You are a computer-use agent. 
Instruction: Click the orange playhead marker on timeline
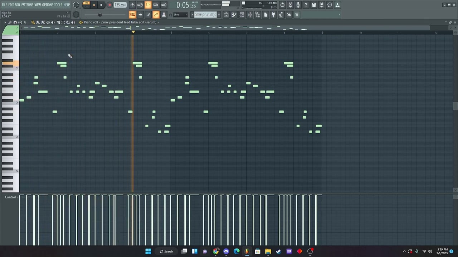click(x=133, y=32)
